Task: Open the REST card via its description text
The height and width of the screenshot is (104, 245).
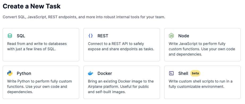Action: (121, 46)
